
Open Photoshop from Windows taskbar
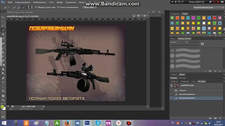point(87,123)
